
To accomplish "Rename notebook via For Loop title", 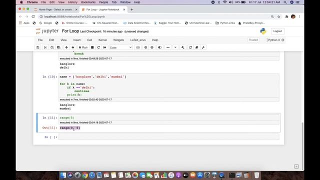I will pos(70,31).
